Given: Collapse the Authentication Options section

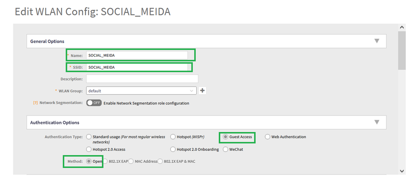Looking at the screenshot, I should point(377,122).
